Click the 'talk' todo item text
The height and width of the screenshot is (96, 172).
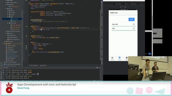[113, 29]
